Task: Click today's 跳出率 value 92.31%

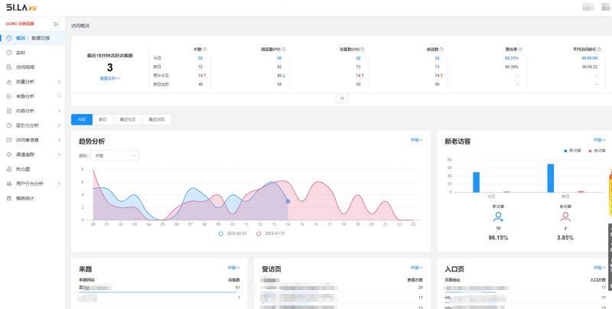Action: tap(512, 58)
